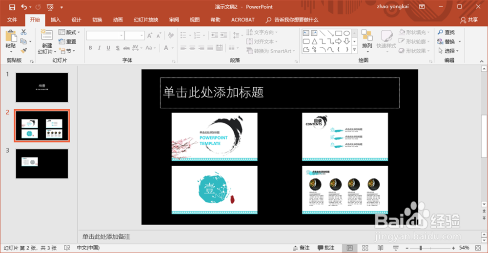Open the 文件 file menu
Viewport: 488px width, 253px height.
pyautogui.click(x=12, y=20)
